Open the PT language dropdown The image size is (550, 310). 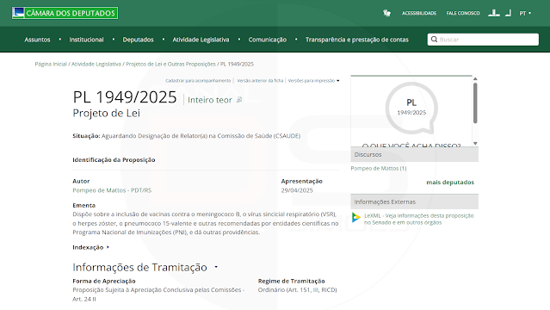coord(525,13)
